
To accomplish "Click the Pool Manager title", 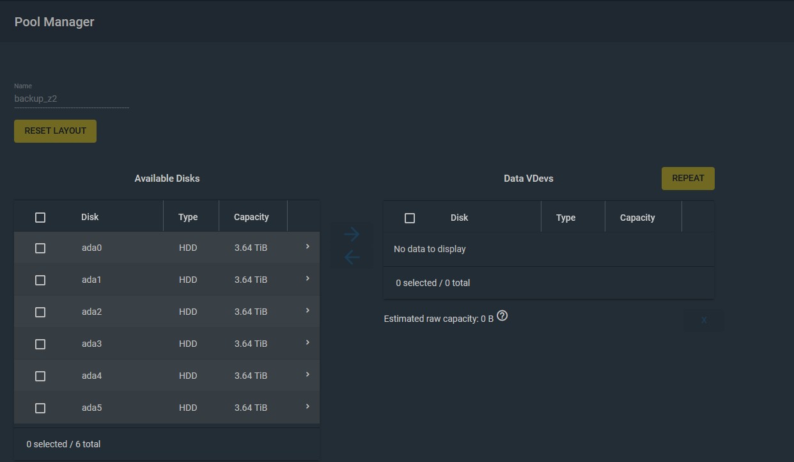I will click(x=54, y=22).
